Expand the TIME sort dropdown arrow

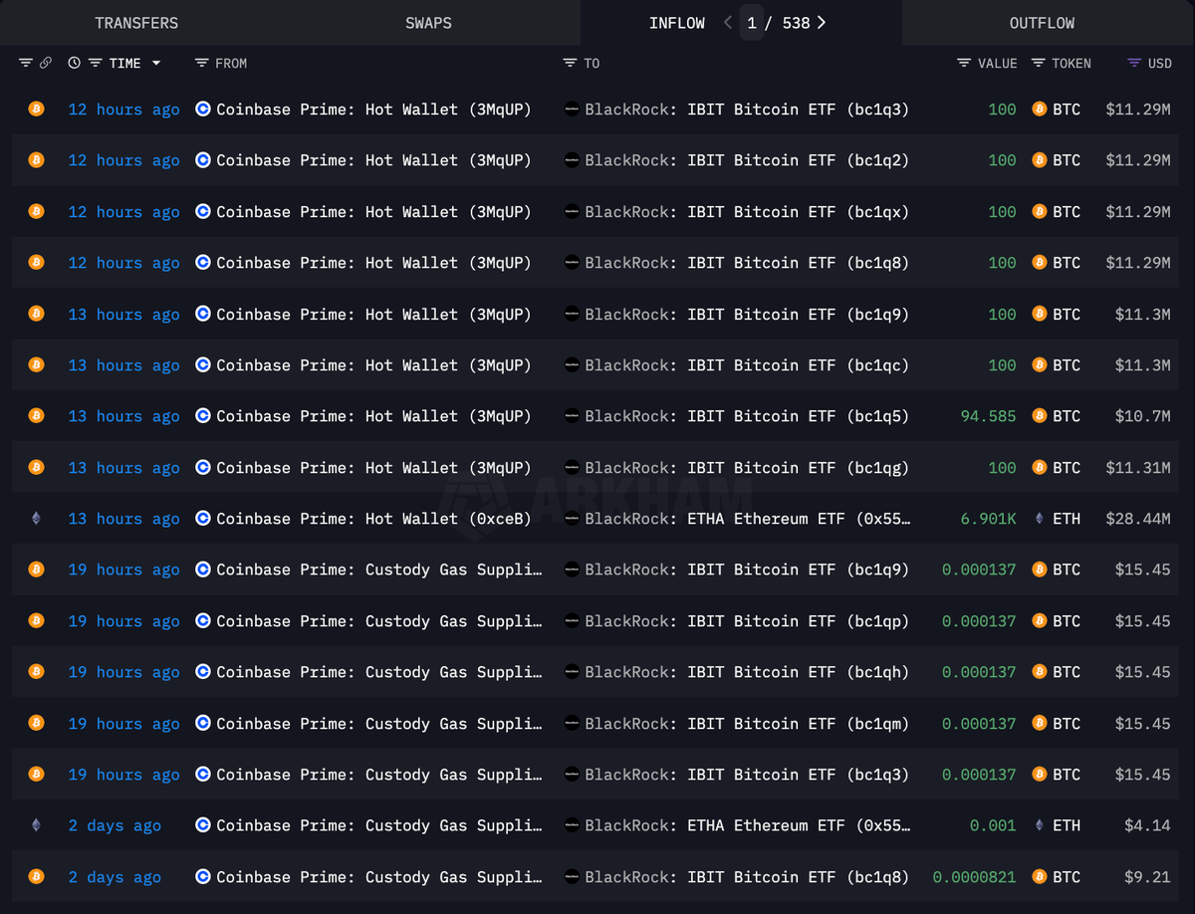pos(156,63)
